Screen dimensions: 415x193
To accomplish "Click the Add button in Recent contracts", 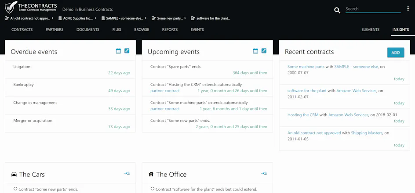I will pyautogui.click(x=395, y=53).
